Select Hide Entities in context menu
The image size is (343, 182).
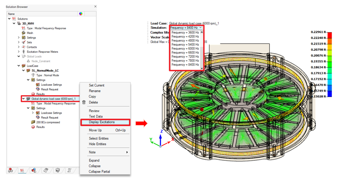coord(97,144)
